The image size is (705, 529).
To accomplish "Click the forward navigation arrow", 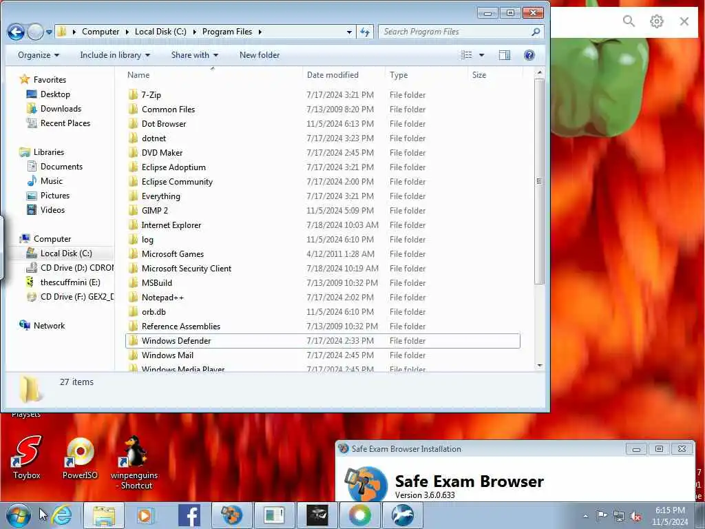I will click(x=36, y=32).
